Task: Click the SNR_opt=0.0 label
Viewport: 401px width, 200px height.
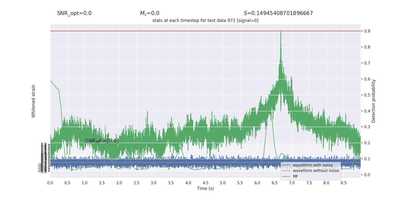Action: coord(74,13)
